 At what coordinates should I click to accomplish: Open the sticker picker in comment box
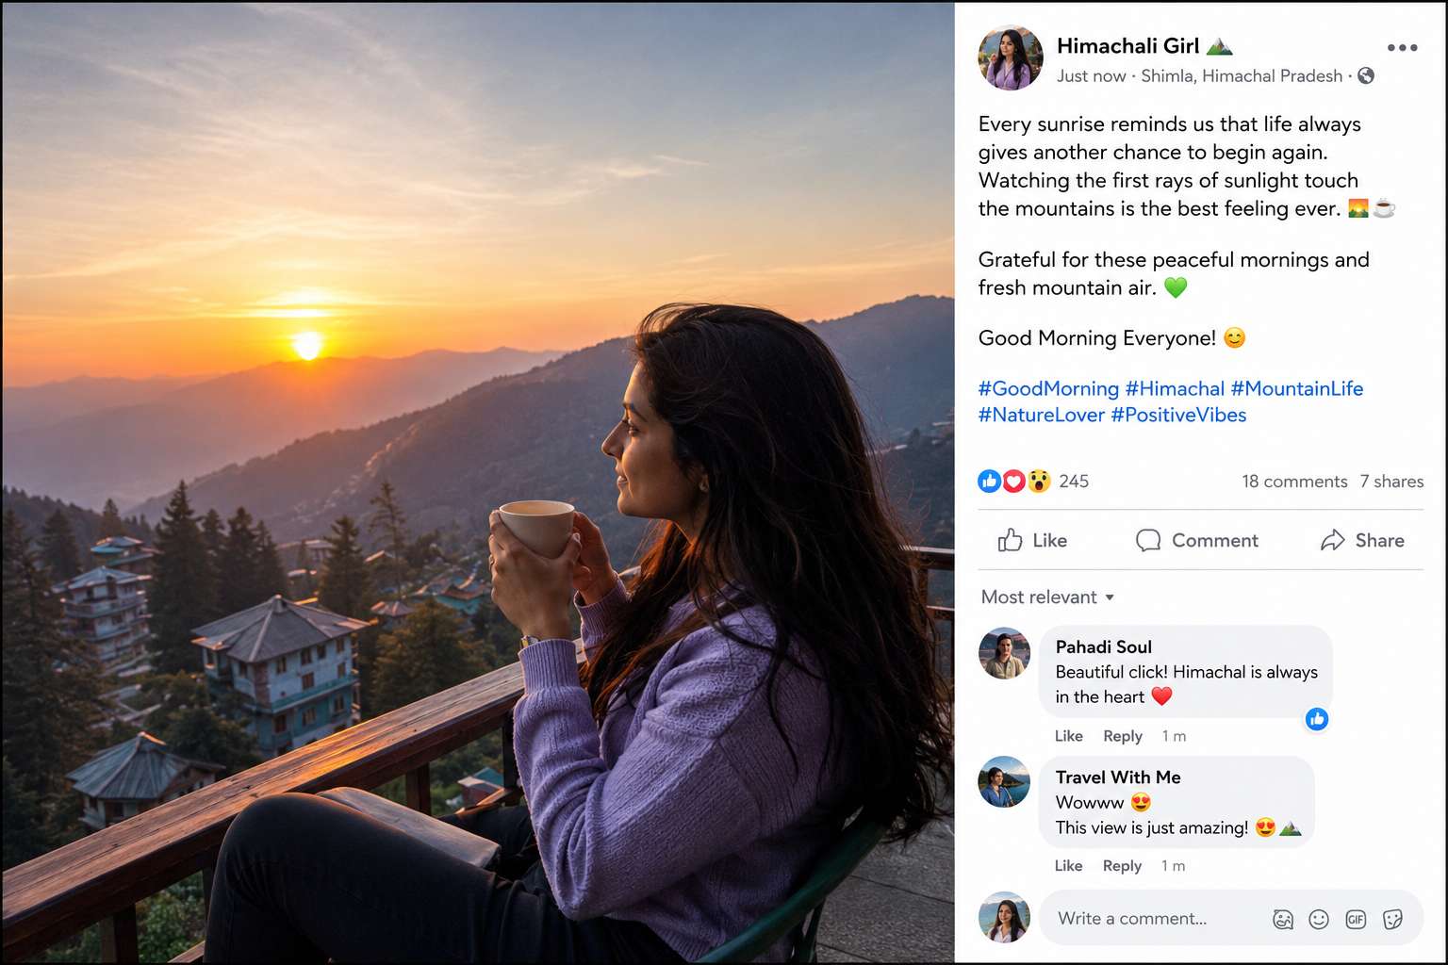pyautogui.click(x=1392, y=919)
